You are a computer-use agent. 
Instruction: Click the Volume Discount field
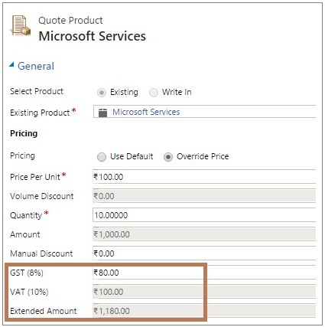[204, 196]
